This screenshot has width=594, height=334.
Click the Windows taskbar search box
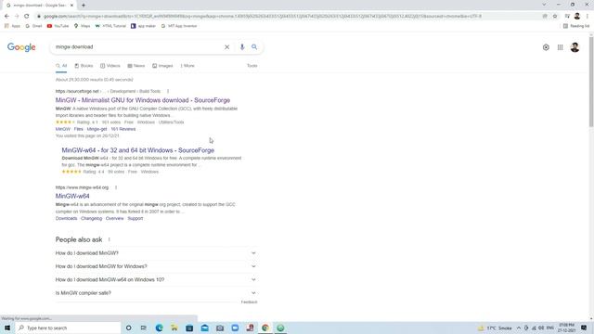(x=68, y=328)
